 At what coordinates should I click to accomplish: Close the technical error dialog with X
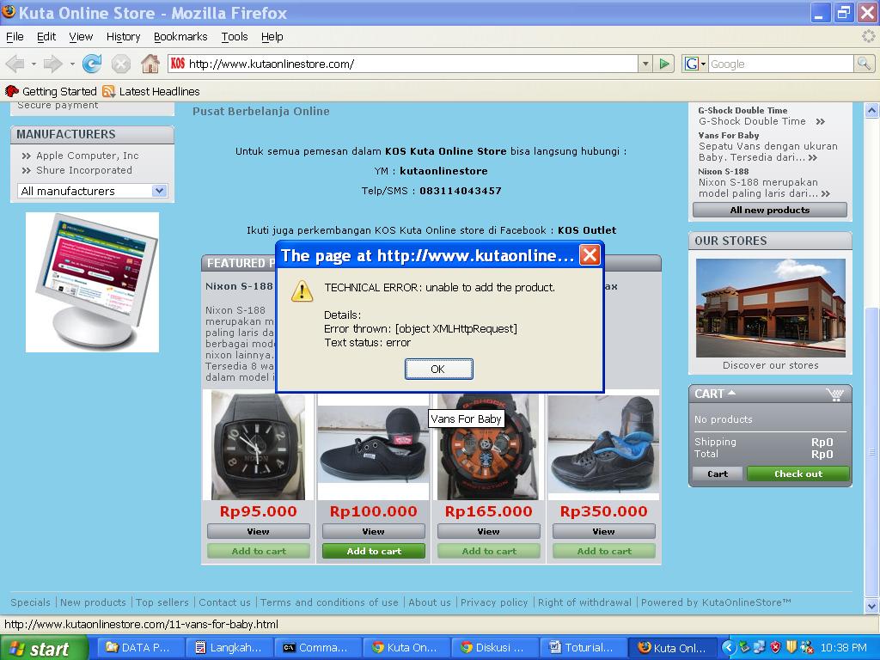[590, 255]
